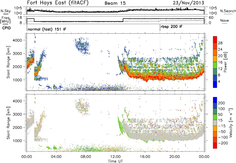Click the 4000 tick in the Power panel
This screenshot has height=163, width=236.
coord(17,40)
